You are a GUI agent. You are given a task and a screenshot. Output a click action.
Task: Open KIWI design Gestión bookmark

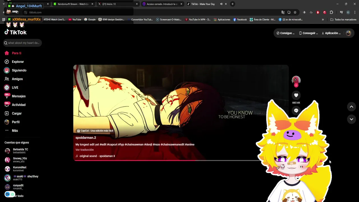pyautogui.click(x=111, y=20)
